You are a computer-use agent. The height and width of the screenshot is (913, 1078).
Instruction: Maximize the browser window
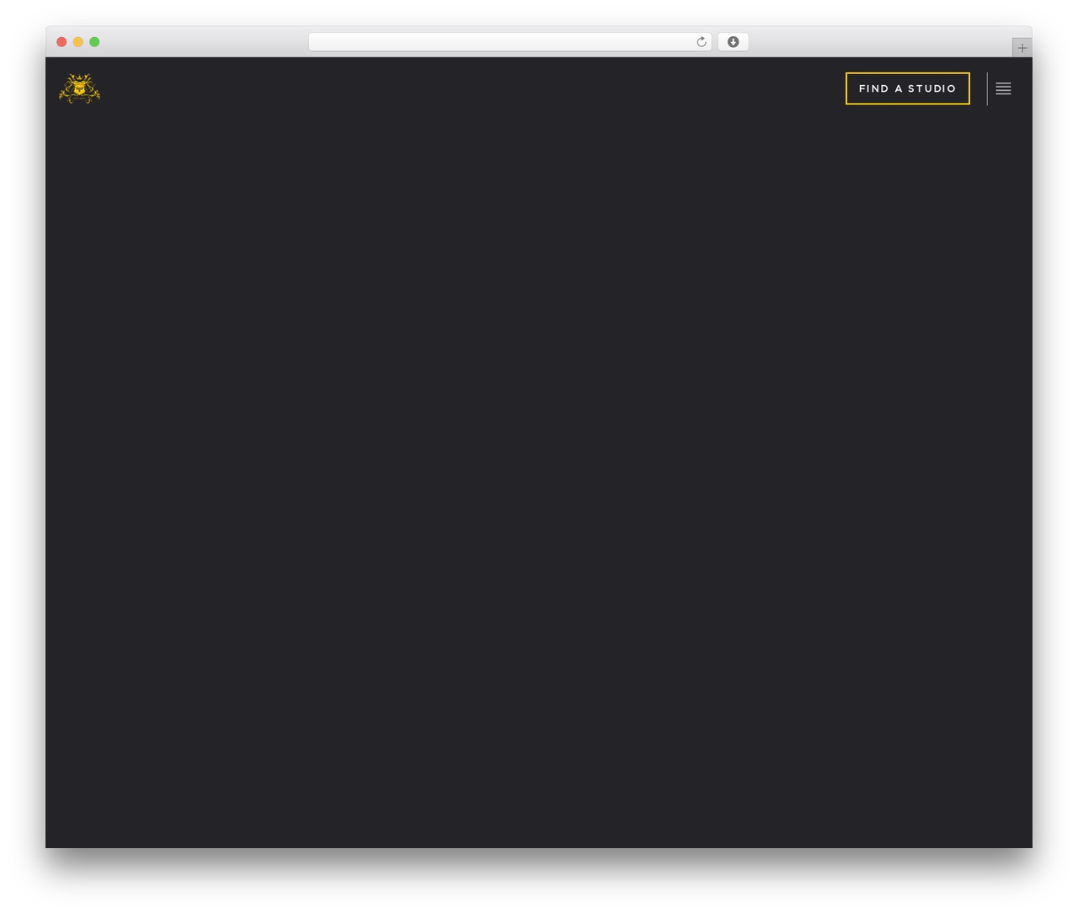point(94,42)
